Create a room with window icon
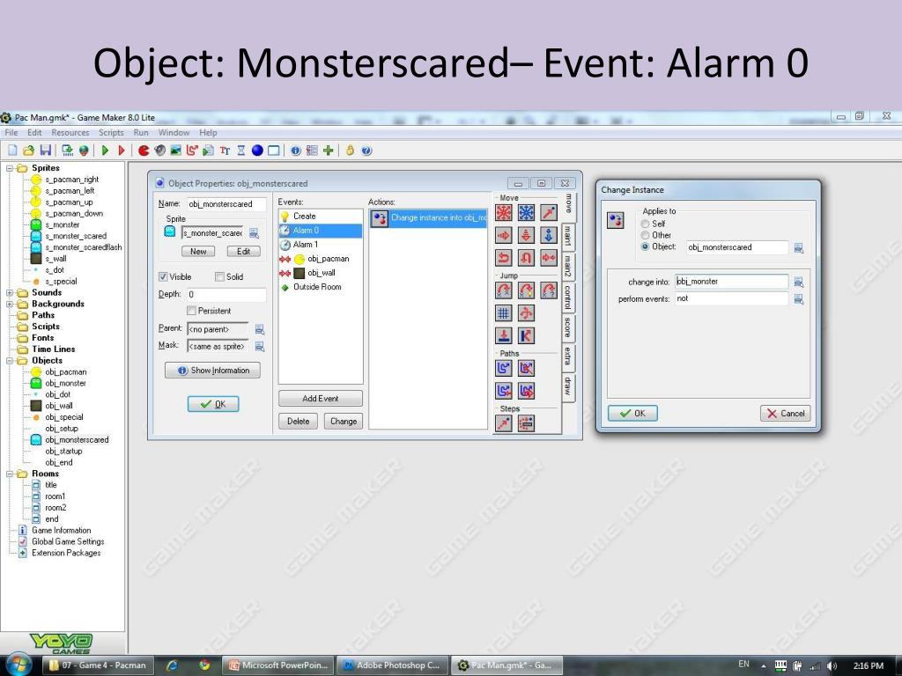This screenshot has height=676, width=902. point(274,151)
